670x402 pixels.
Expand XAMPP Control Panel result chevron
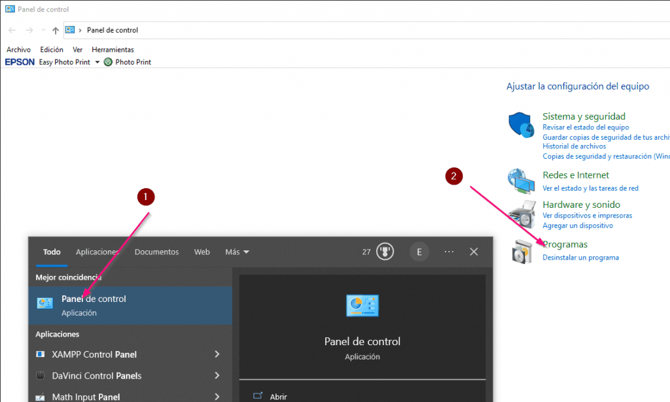click(x=217, y=354)
